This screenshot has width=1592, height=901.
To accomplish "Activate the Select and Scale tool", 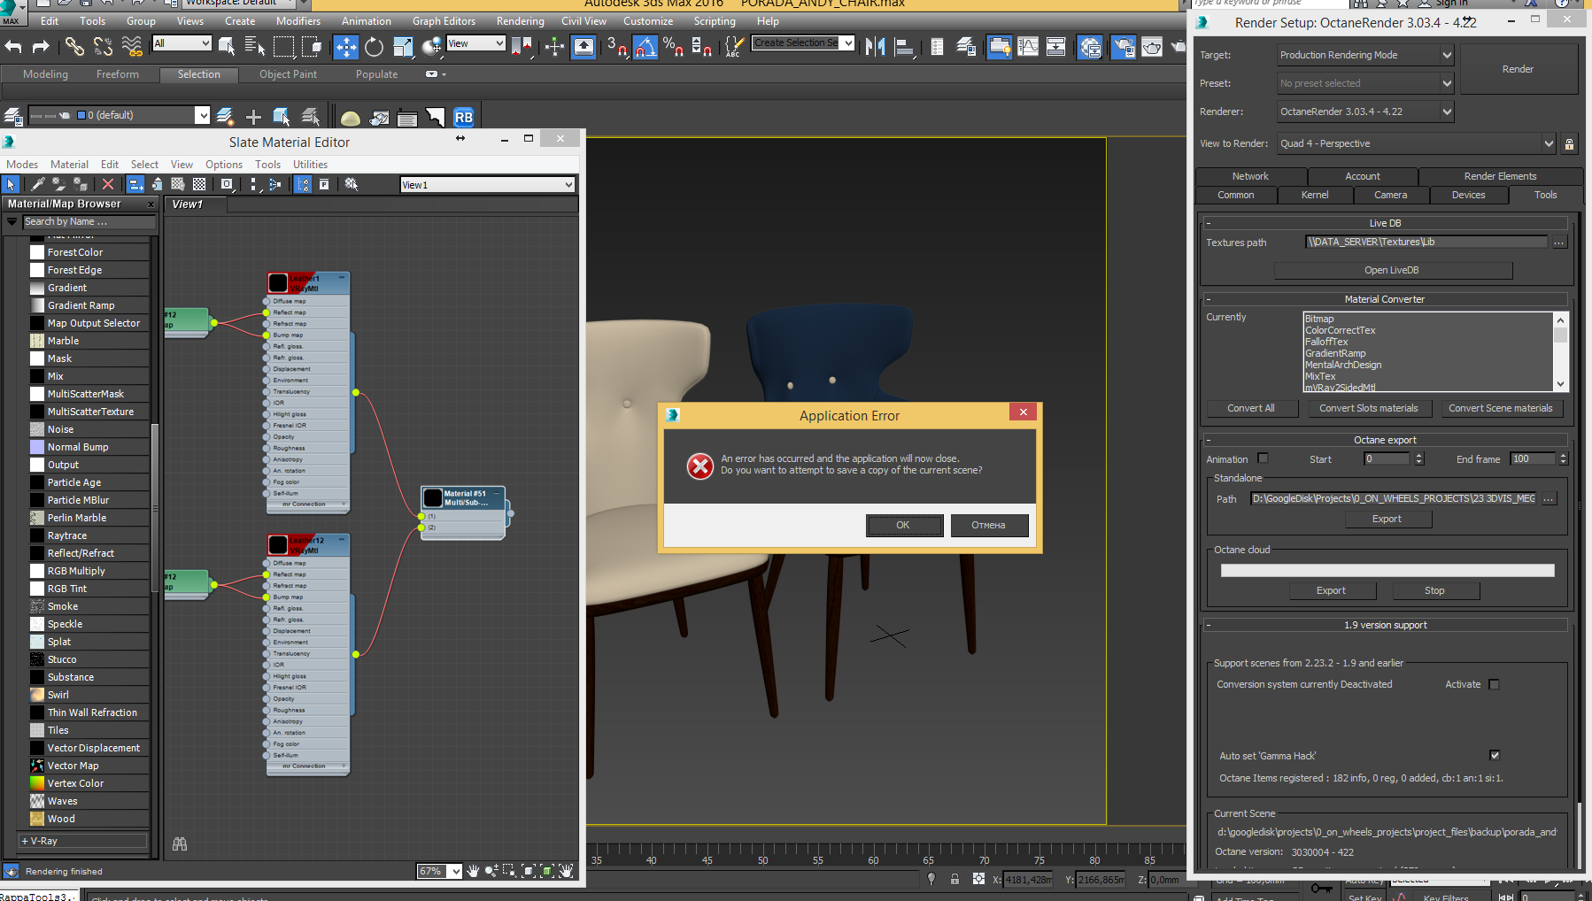I will (403, 47).
